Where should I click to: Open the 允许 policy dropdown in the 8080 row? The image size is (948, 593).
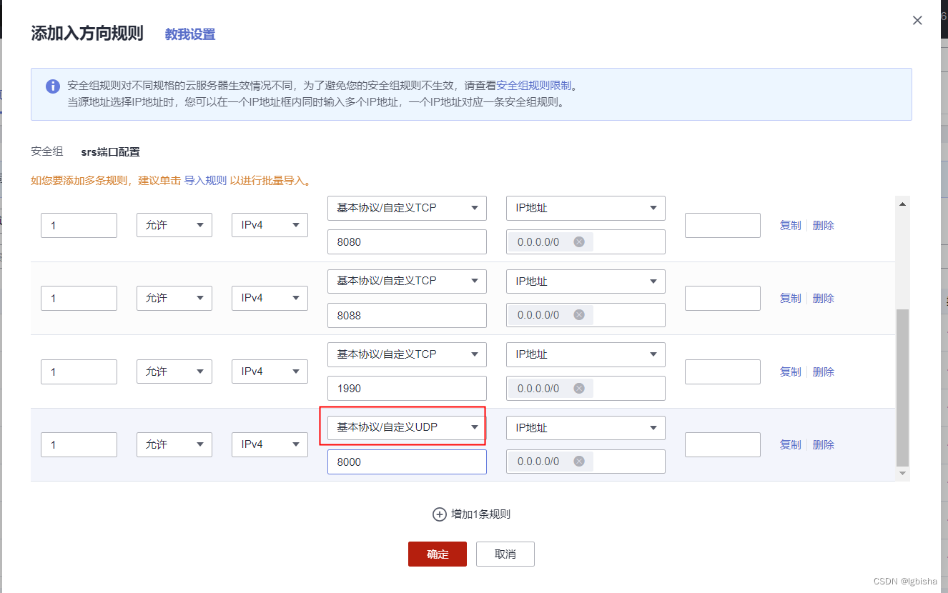point(174,225)
